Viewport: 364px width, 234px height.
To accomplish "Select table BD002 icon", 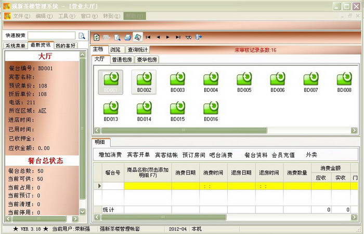I will pyautogui.click(x=144, y=82).
